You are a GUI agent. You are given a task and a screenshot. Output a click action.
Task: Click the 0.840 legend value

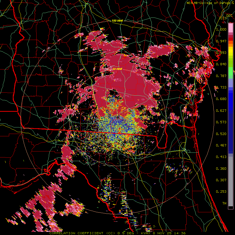pyautogui.click(x=221, y=64)
